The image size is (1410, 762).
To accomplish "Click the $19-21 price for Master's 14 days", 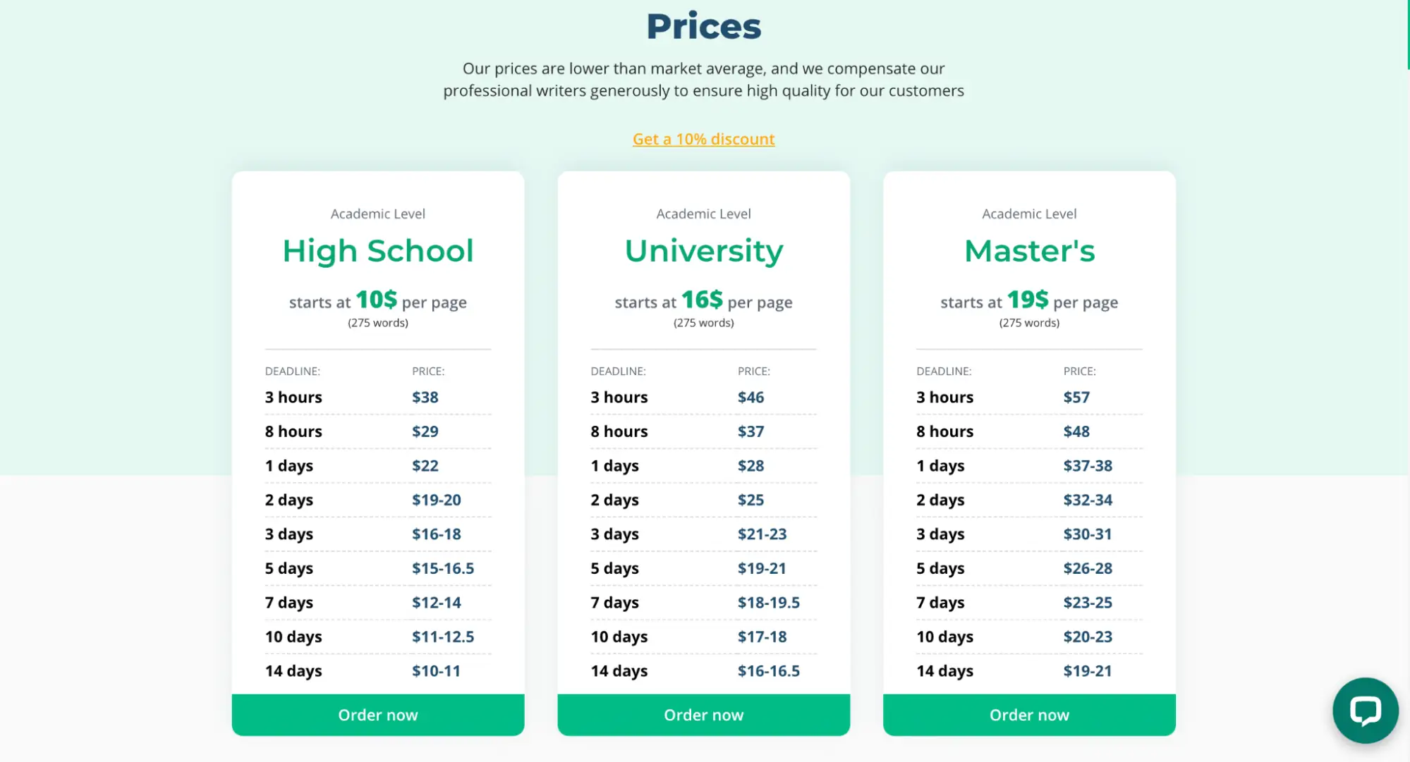I will [1087, 670].
